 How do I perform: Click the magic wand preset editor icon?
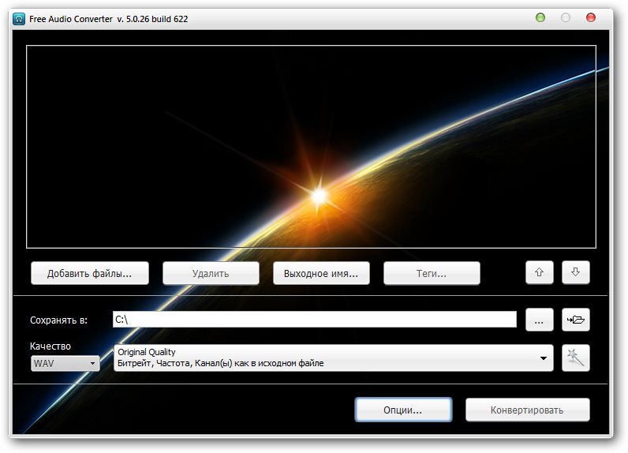pos(575,358)
